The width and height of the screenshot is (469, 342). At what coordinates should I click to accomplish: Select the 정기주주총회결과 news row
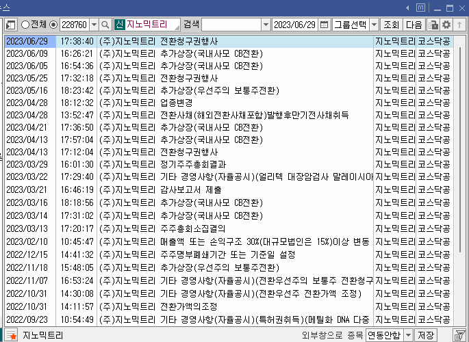pos(229,164)
